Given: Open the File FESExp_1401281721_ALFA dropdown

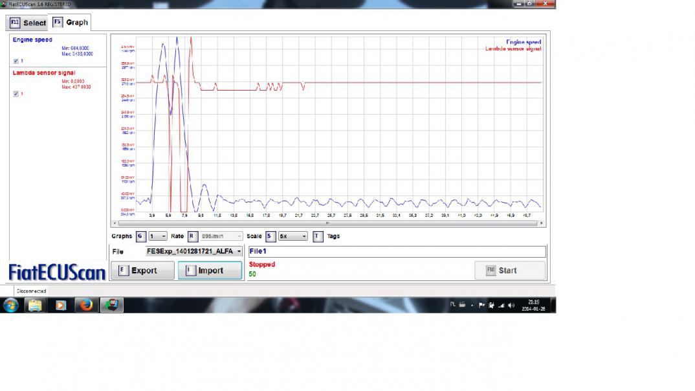Looking at the screenshot, I should click(193, 251).
